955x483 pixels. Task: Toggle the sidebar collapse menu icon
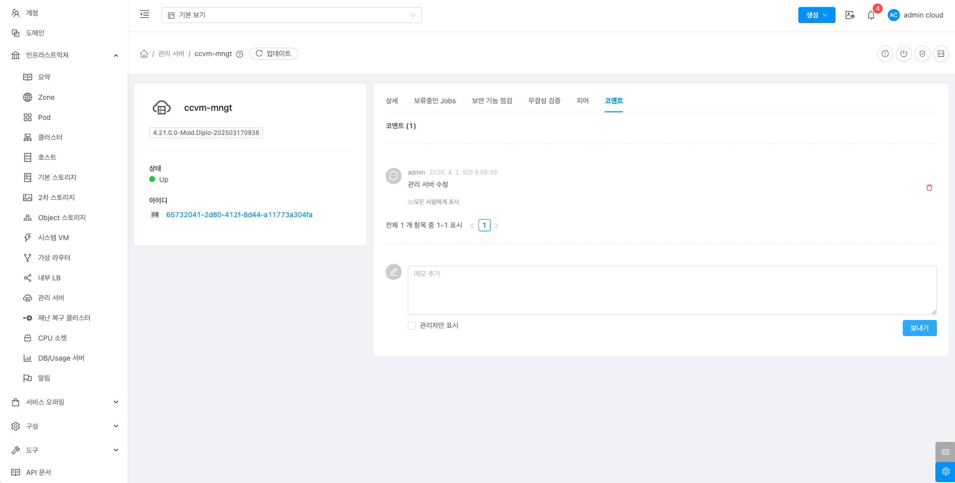click(145, 15)
